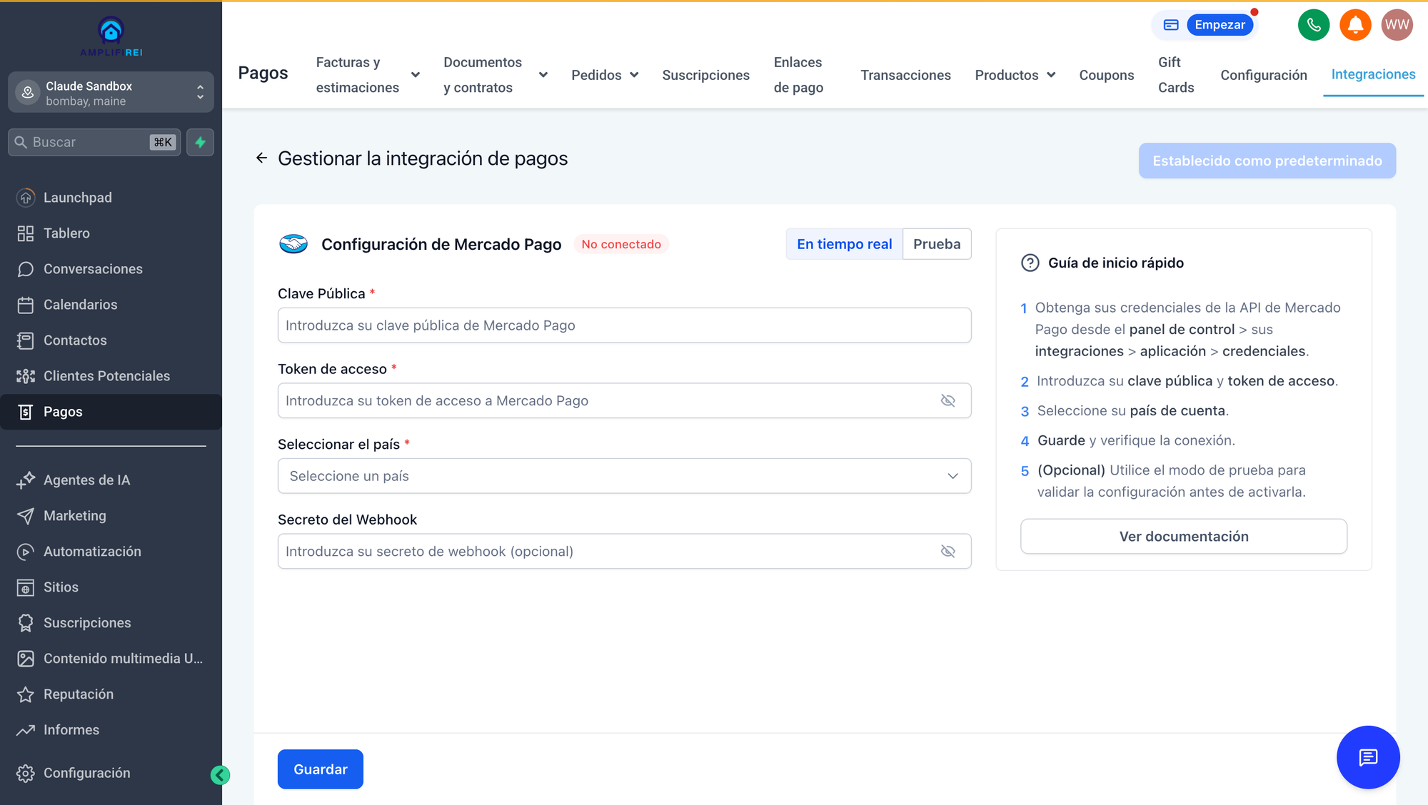
Task: Expand Documentos y contratos menu
Action: (x=495, y=75)
